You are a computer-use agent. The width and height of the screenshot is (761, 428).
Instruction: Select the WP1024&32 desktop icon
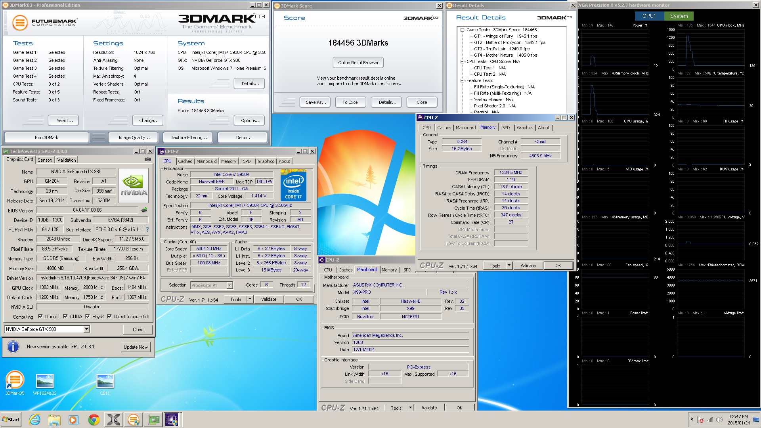45,384
